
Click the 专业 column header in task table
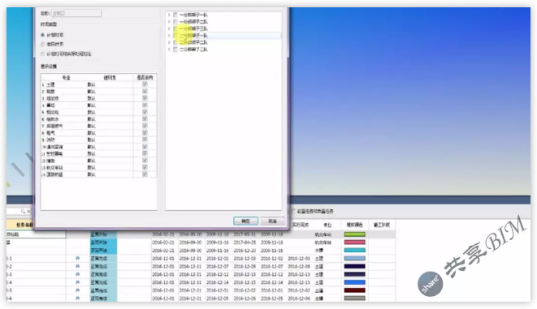[x=327, y=225]
